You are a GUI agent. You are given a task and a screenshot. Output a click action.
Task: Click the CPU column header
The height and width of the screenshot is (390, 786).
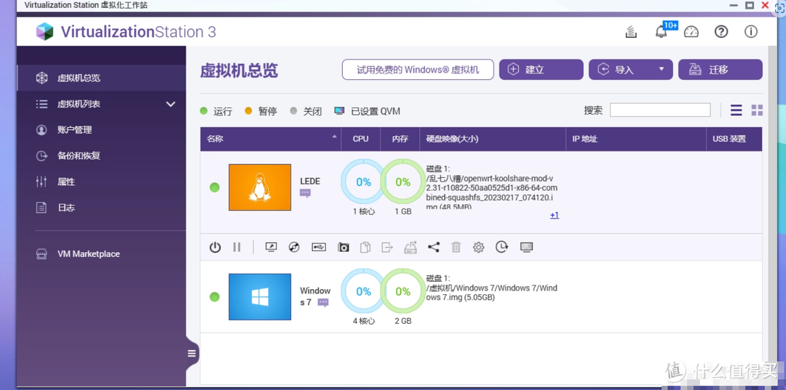pos(360,139)
